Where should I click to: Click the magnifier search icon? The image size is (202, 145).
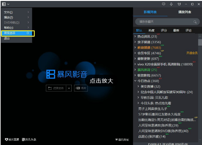pos(195,22)
